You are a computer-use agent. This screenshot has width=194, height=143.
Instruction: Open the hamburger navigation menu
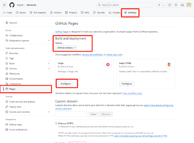click(x=4, y=5)
